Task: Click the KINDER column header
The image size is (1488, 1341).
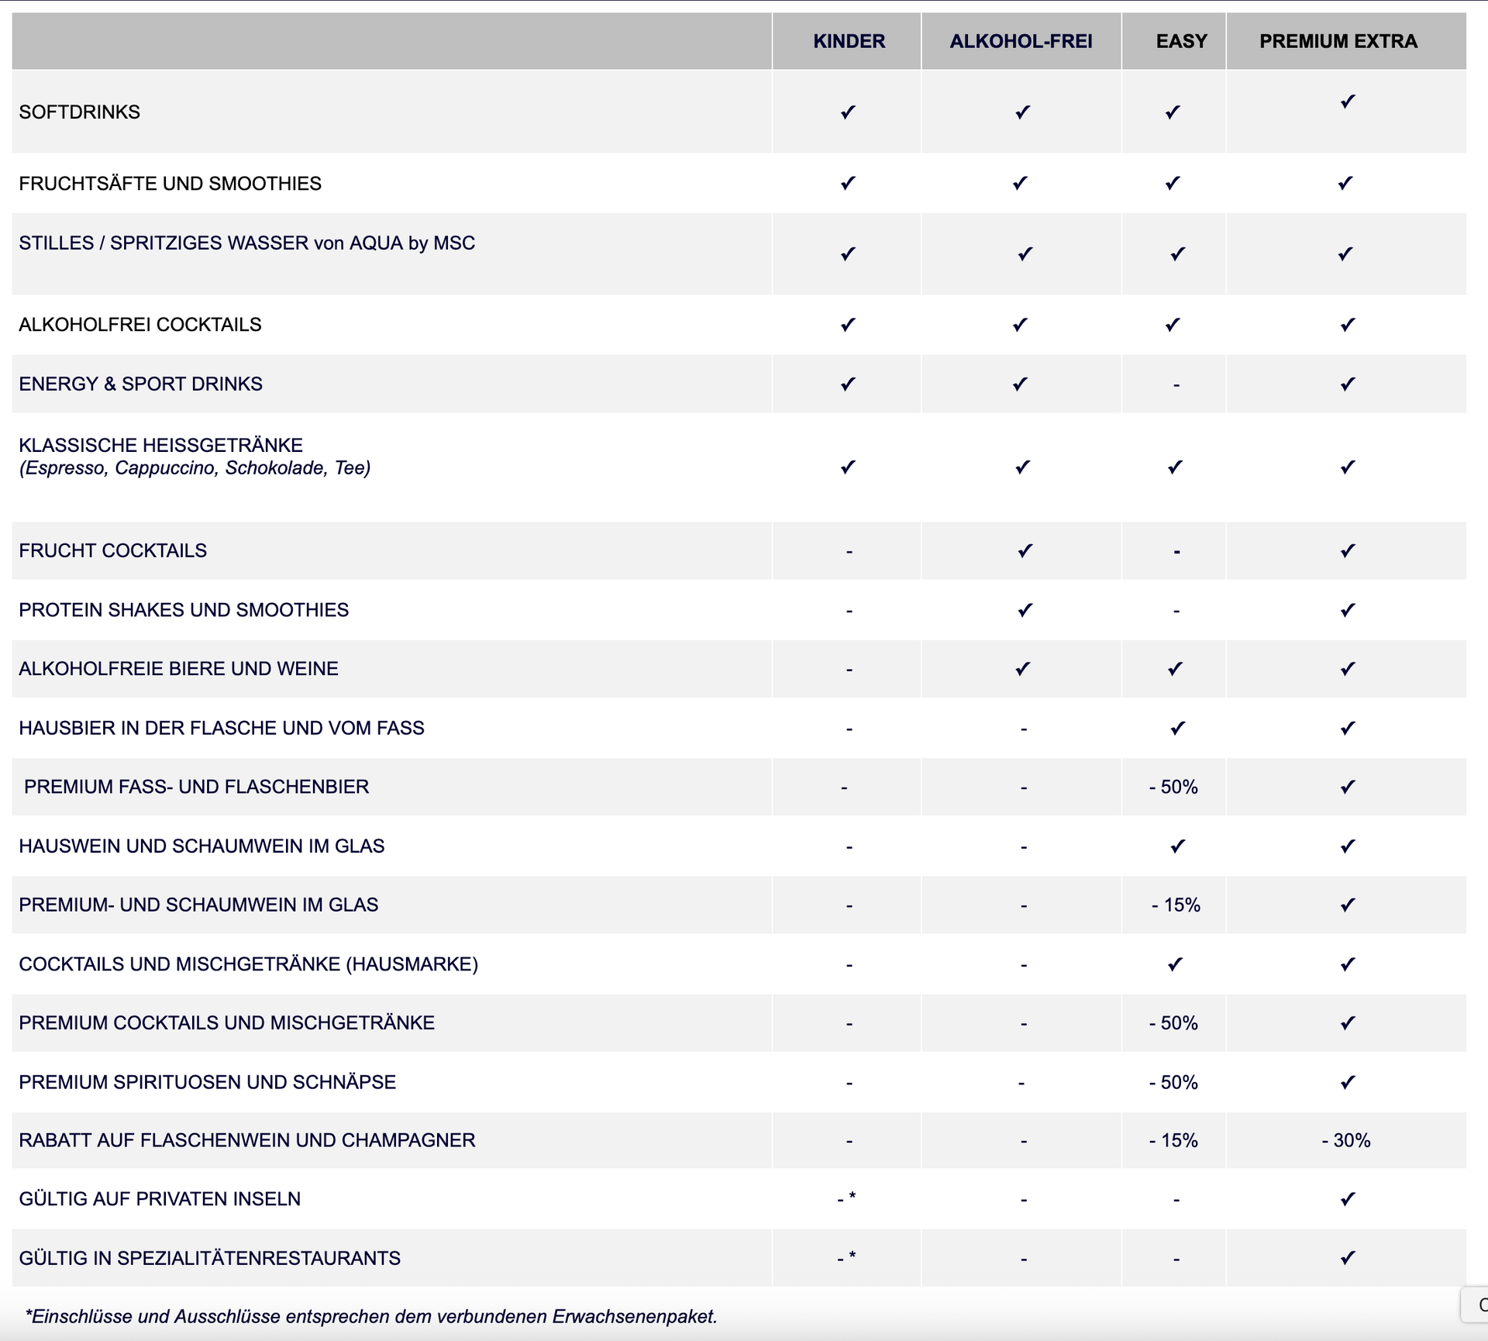Action: (849, 41)
